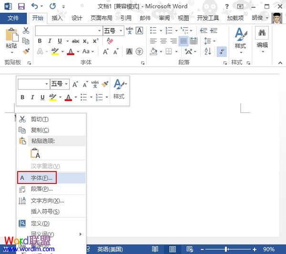
Task: Click the Undo arrow in quick access toolbar
Action: (x=34, y=6)
